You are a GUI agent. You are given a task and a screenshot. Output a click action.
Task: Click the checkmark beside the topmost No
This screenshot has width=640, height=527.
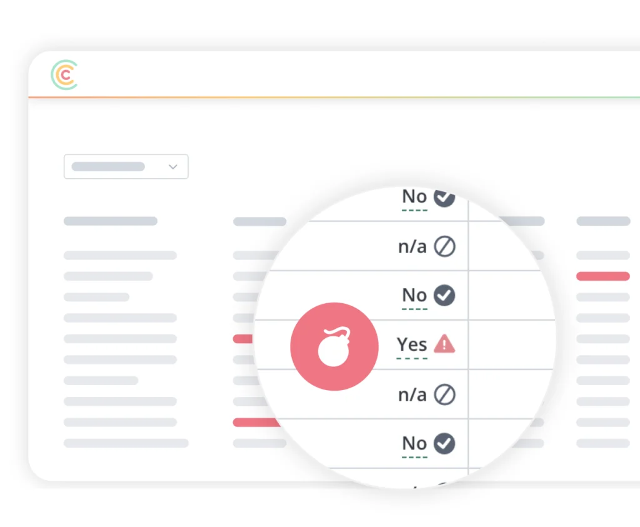tap(444, 197)
